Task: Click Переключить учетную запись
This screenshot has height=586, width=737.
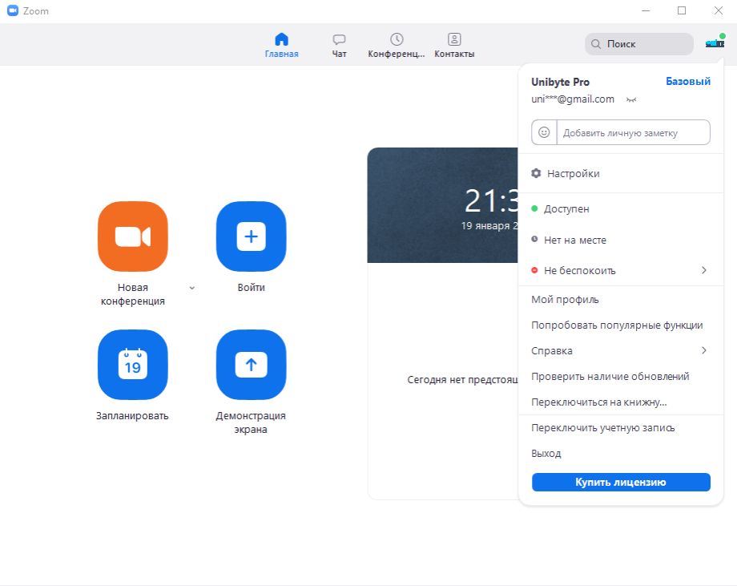Action: pos(620,428)
